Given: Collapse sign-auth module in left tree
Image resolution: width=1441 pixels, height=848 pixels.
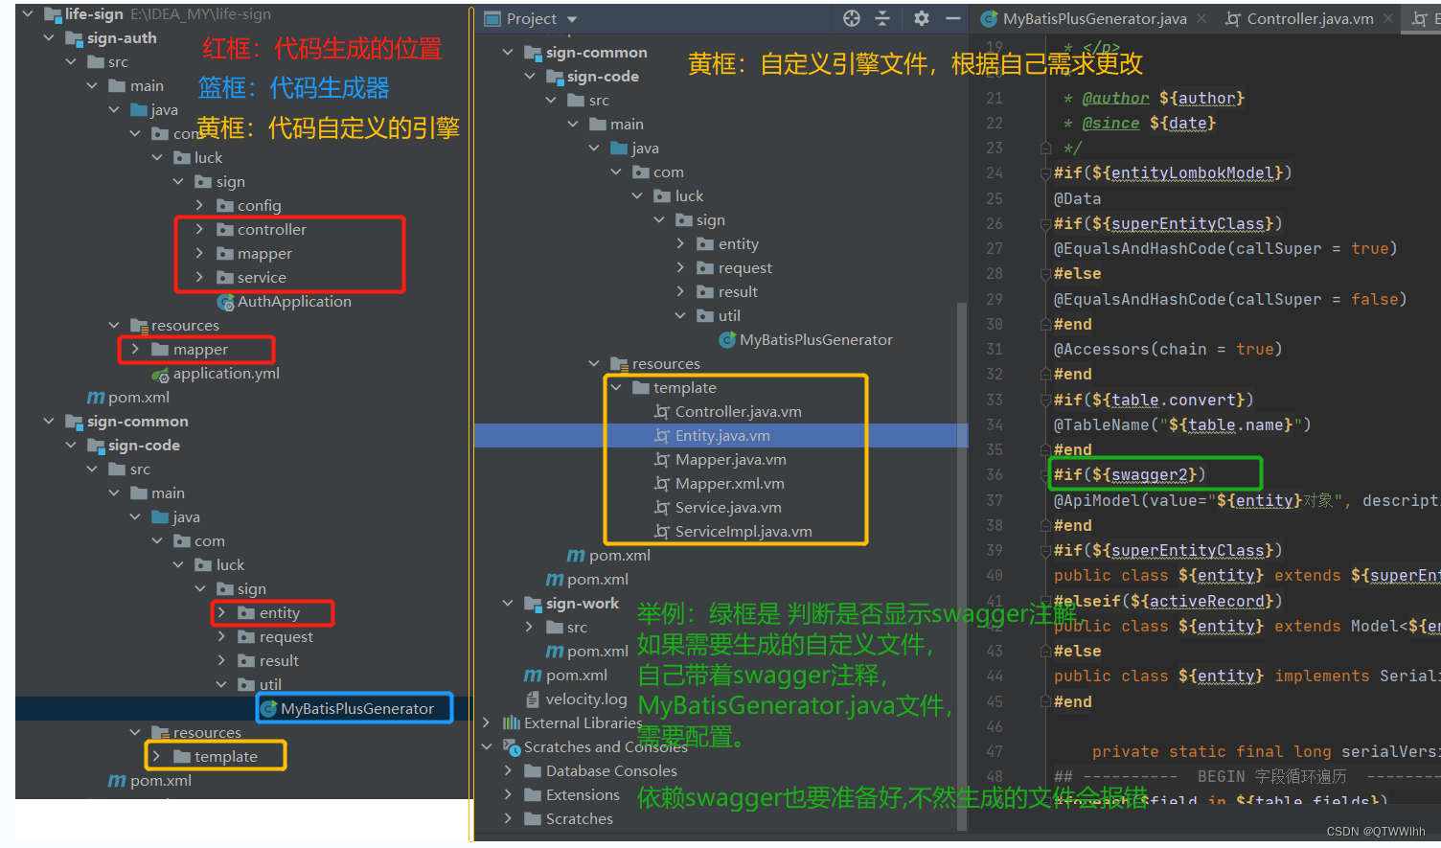Looking at the screenshot, I should 49,38.
